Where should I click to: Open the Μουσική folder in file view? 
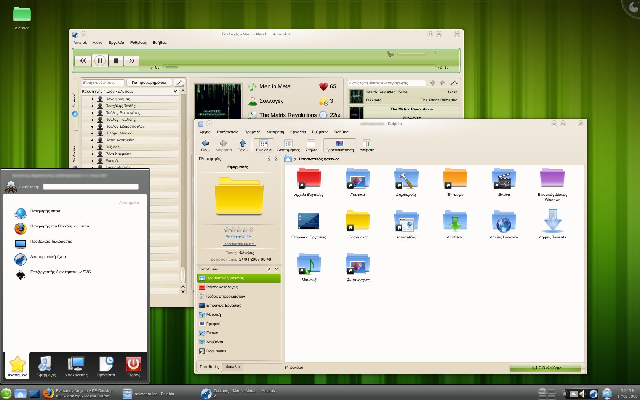pos(309,267)
